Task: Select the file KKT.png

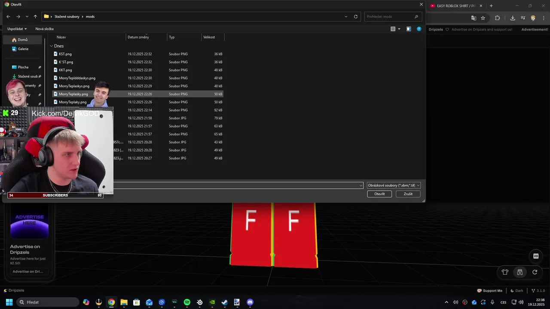Action: coord(137,70)
